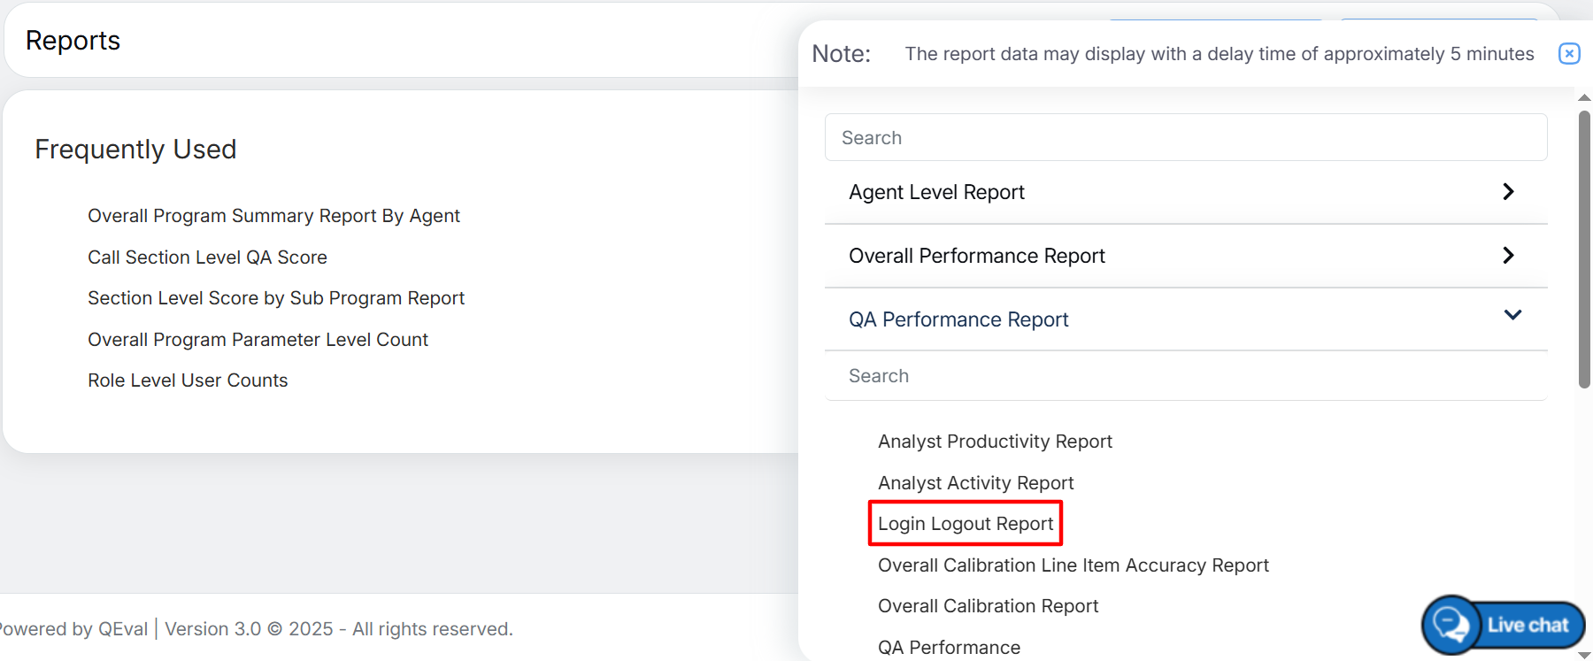1593x661 pixels.
Task: Open Overall Calibration Report
Action: tap(988, 606)
